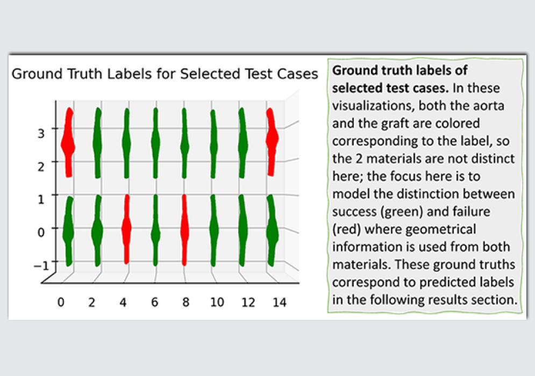Select the green aorta in upper row at x=6
Viewport: 535px width, 376px height.
pyautogui.click(x=155, y=142)
